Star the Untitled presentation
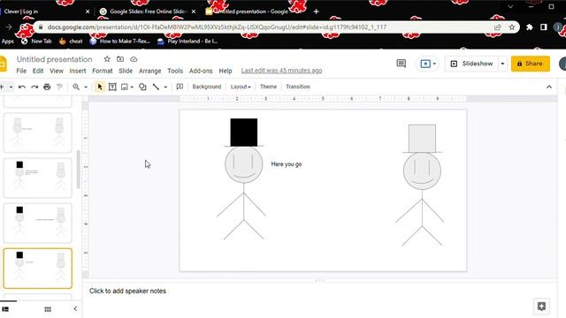The width and height of the screenshot is (566, 318). [x=107, y=59]
